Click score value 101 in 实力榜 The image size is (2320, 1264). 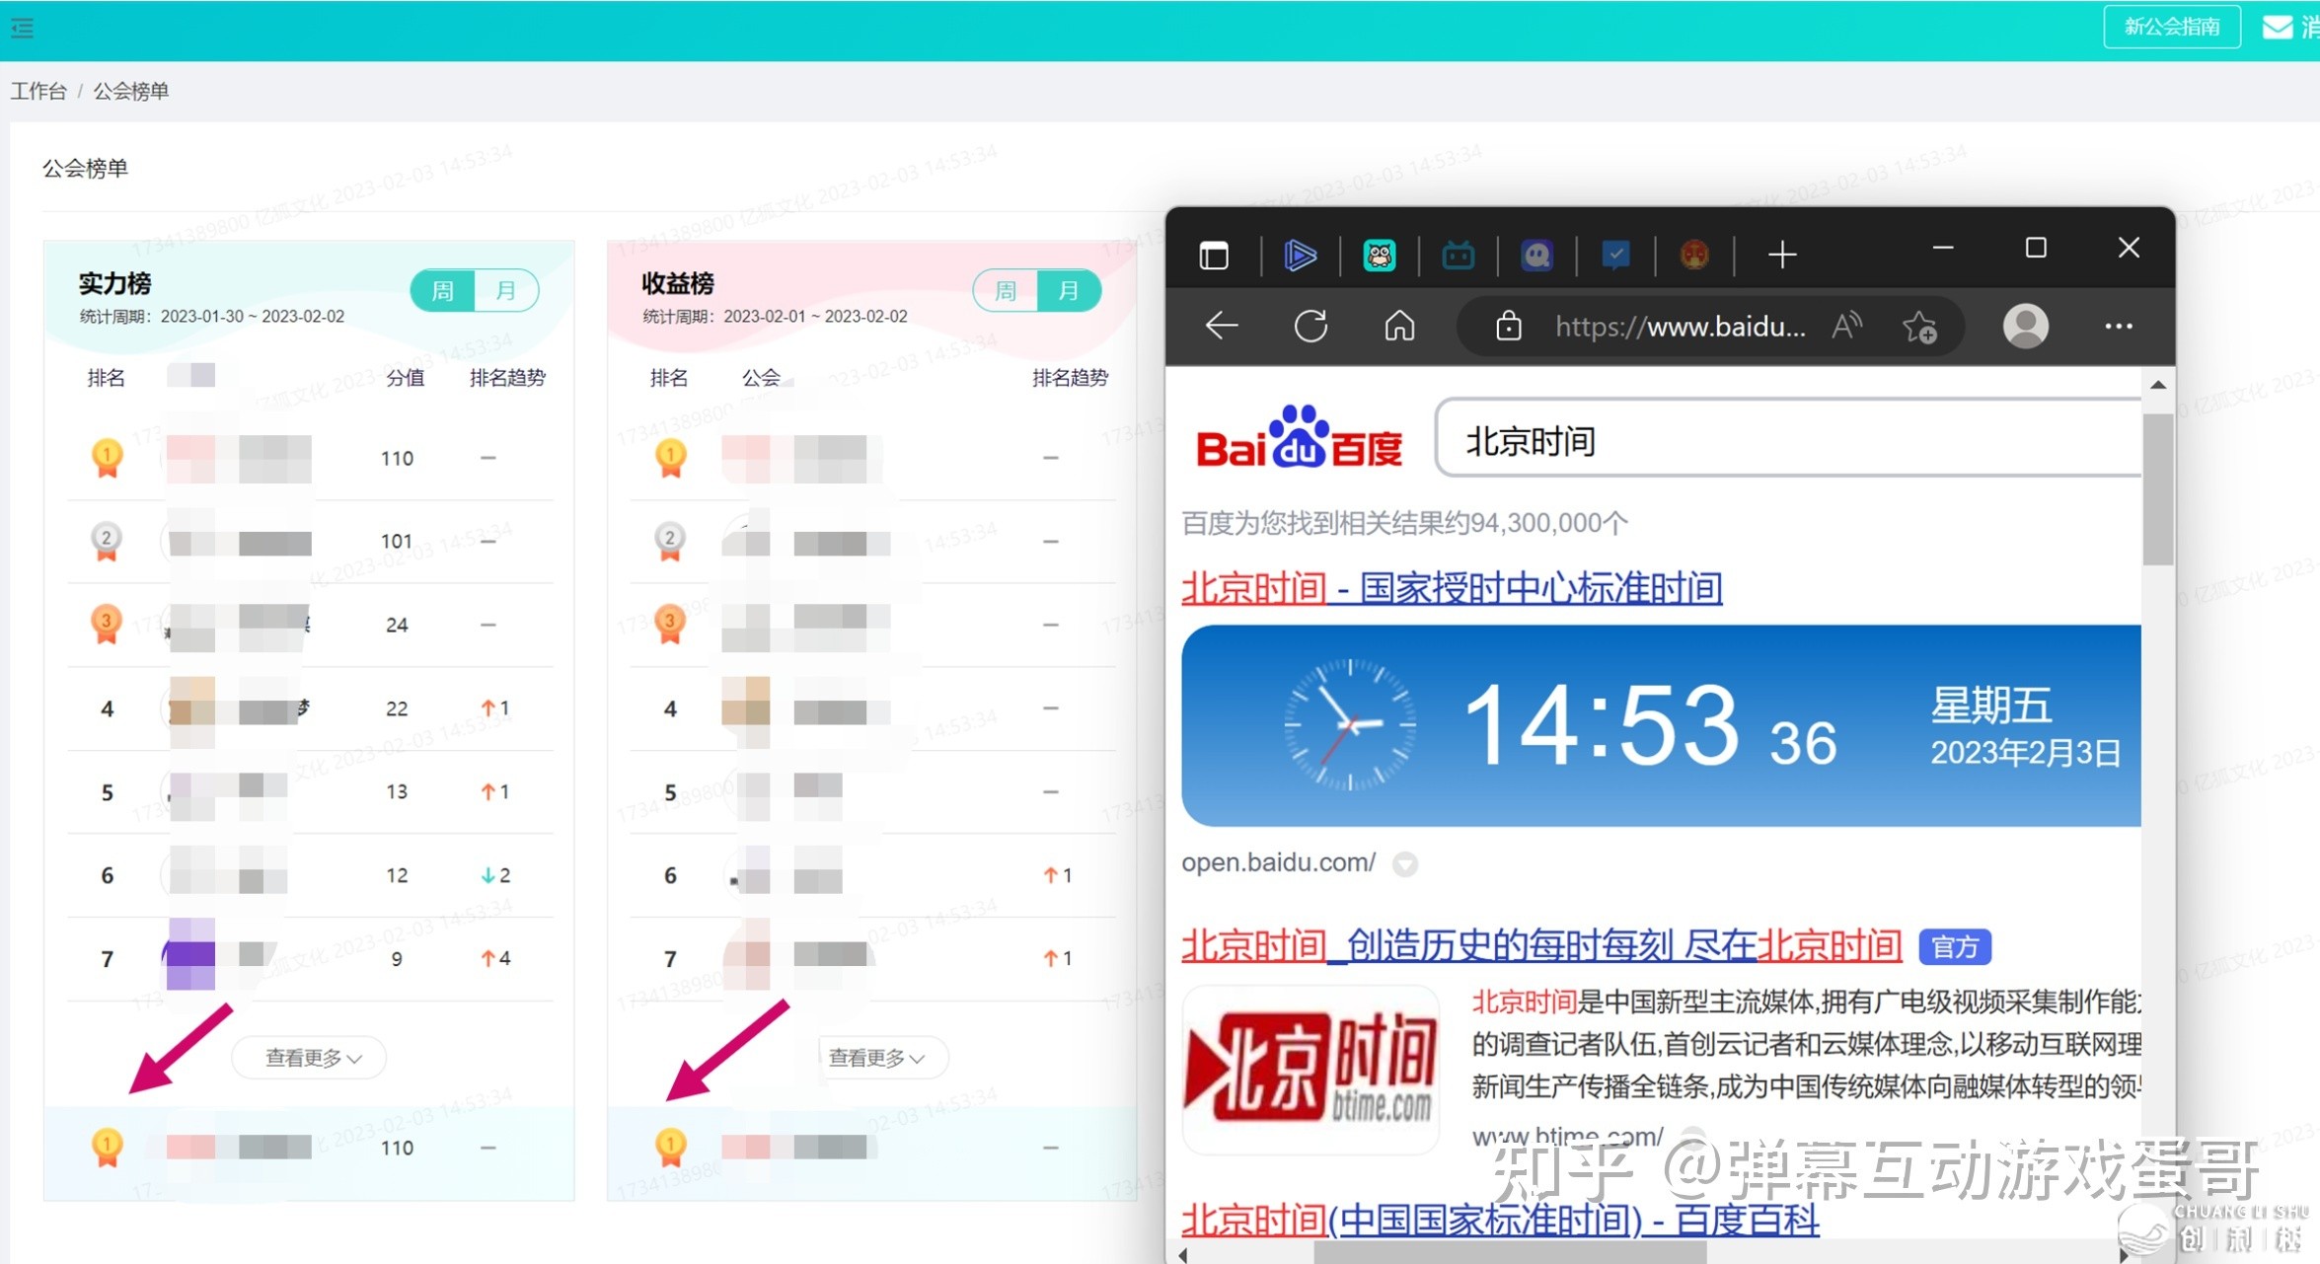tap(397, 541)
